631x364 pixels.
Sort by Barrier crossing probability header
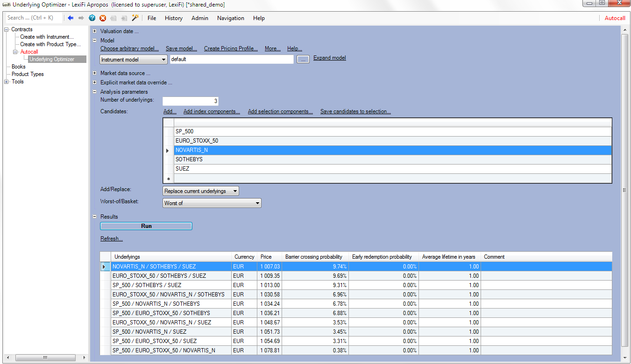[315, 257]
